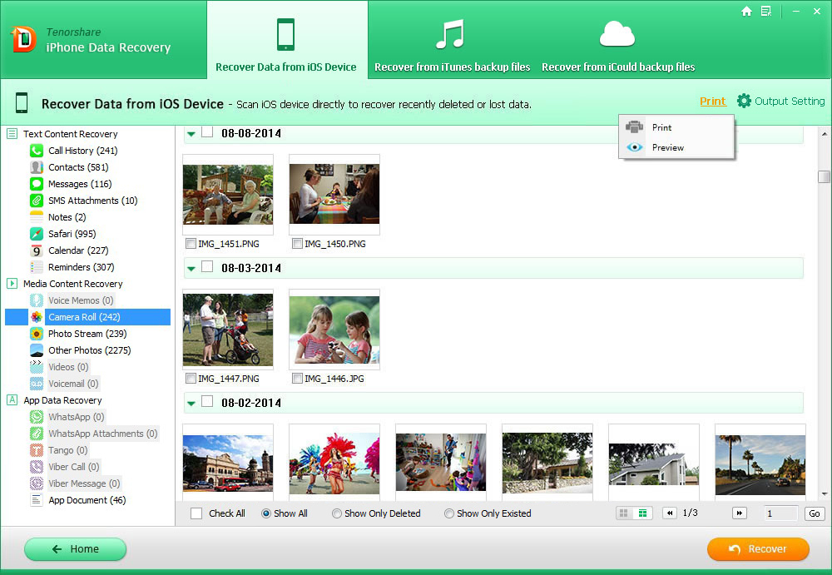Select the Show All radio button

tap(266, 513)
